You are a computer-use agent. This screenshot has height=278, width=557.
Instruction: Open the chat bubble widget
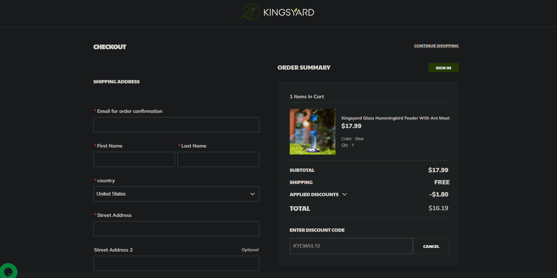click(x=8, y=271)
